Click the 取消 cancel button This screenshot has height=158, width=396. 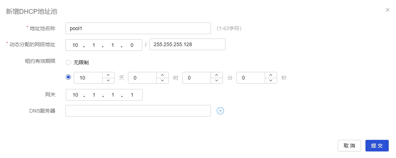(x=349, y=146)
